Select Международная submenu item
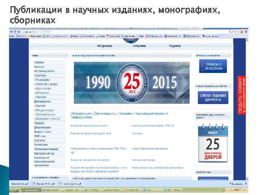 [44, 110]
